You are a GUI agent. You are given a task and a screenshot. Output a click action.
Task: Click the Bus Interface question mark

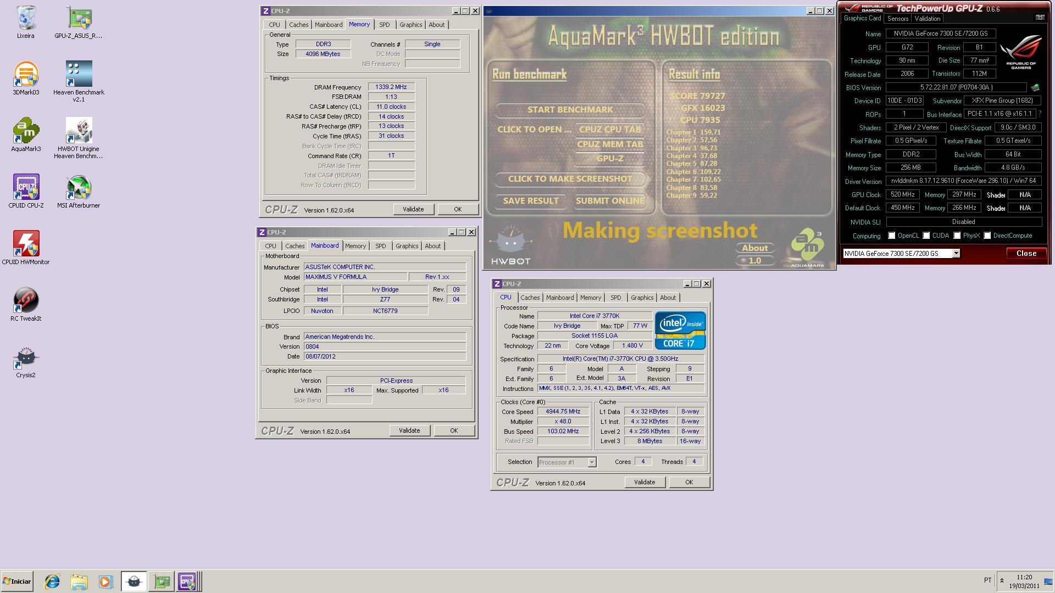(x=1040, y=114)
